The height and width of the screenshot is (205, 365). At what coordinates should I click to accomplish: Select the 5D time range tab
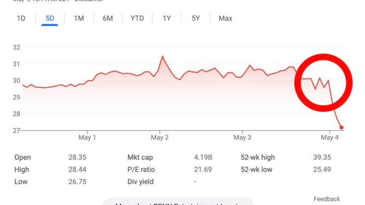pyautogui.click(x=50, y=19)
